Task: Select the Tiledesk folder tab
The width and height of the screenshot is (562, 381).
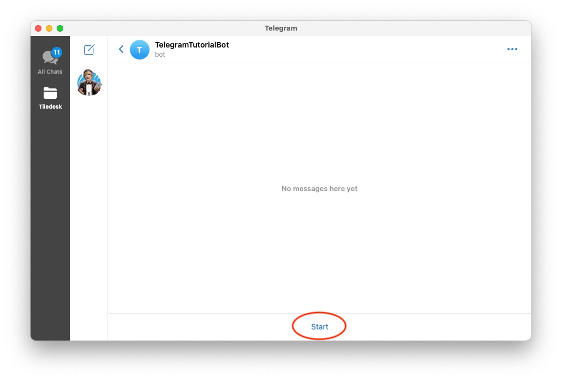Action: [50, 98]
